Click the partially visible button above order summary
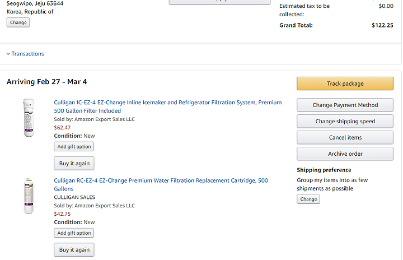403x260 pixels. click(x=219, y=2)
